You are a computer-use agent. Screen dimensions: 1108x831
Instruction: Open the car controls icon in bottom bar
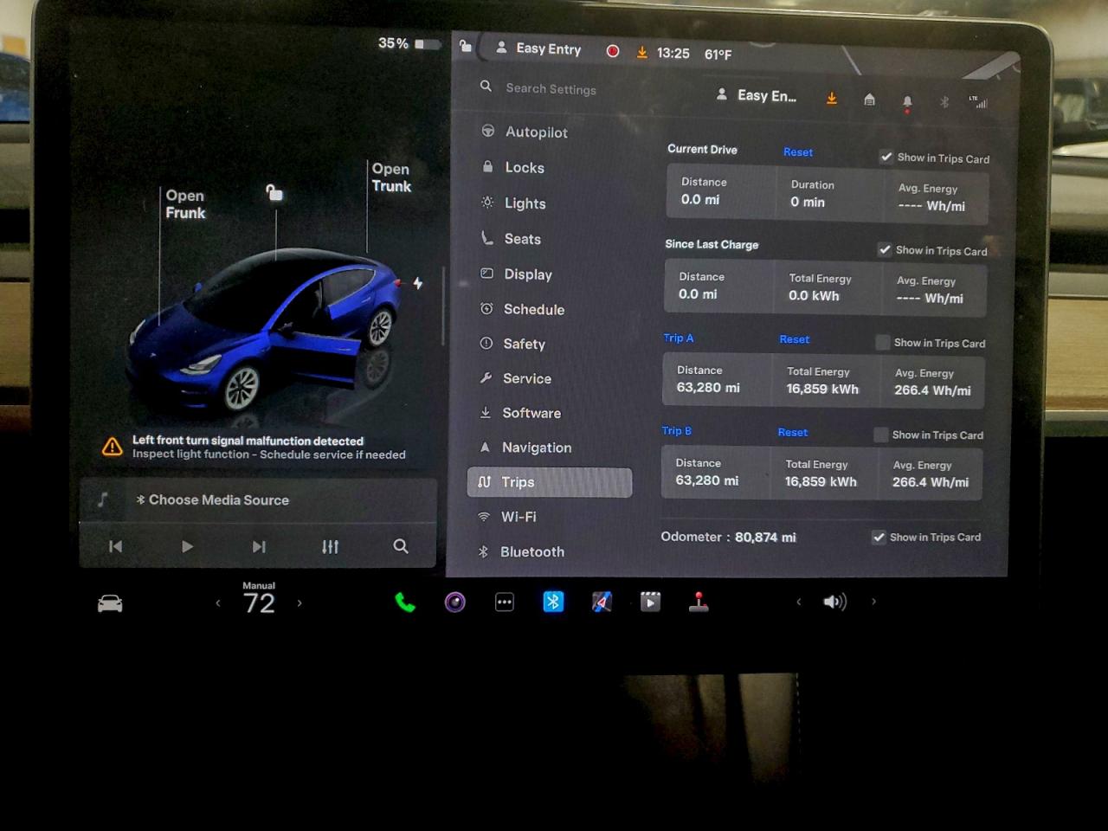tap(110, 603)
